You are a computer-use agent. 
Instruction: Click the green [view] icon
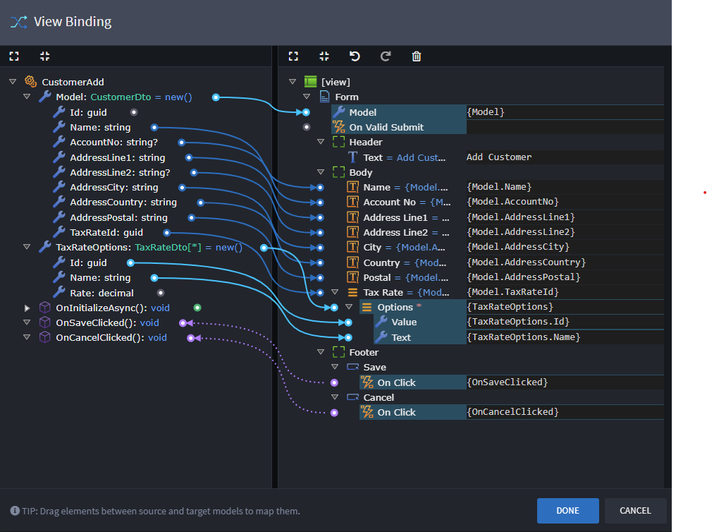tap(311, 82)
